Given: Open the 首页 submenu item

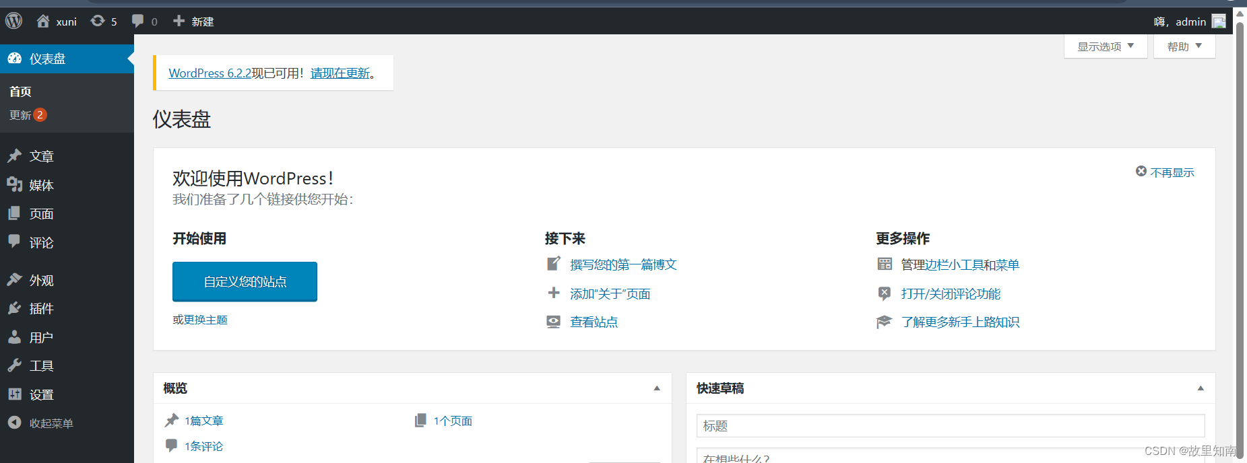Looking at the screenshot, I should 20,91.
